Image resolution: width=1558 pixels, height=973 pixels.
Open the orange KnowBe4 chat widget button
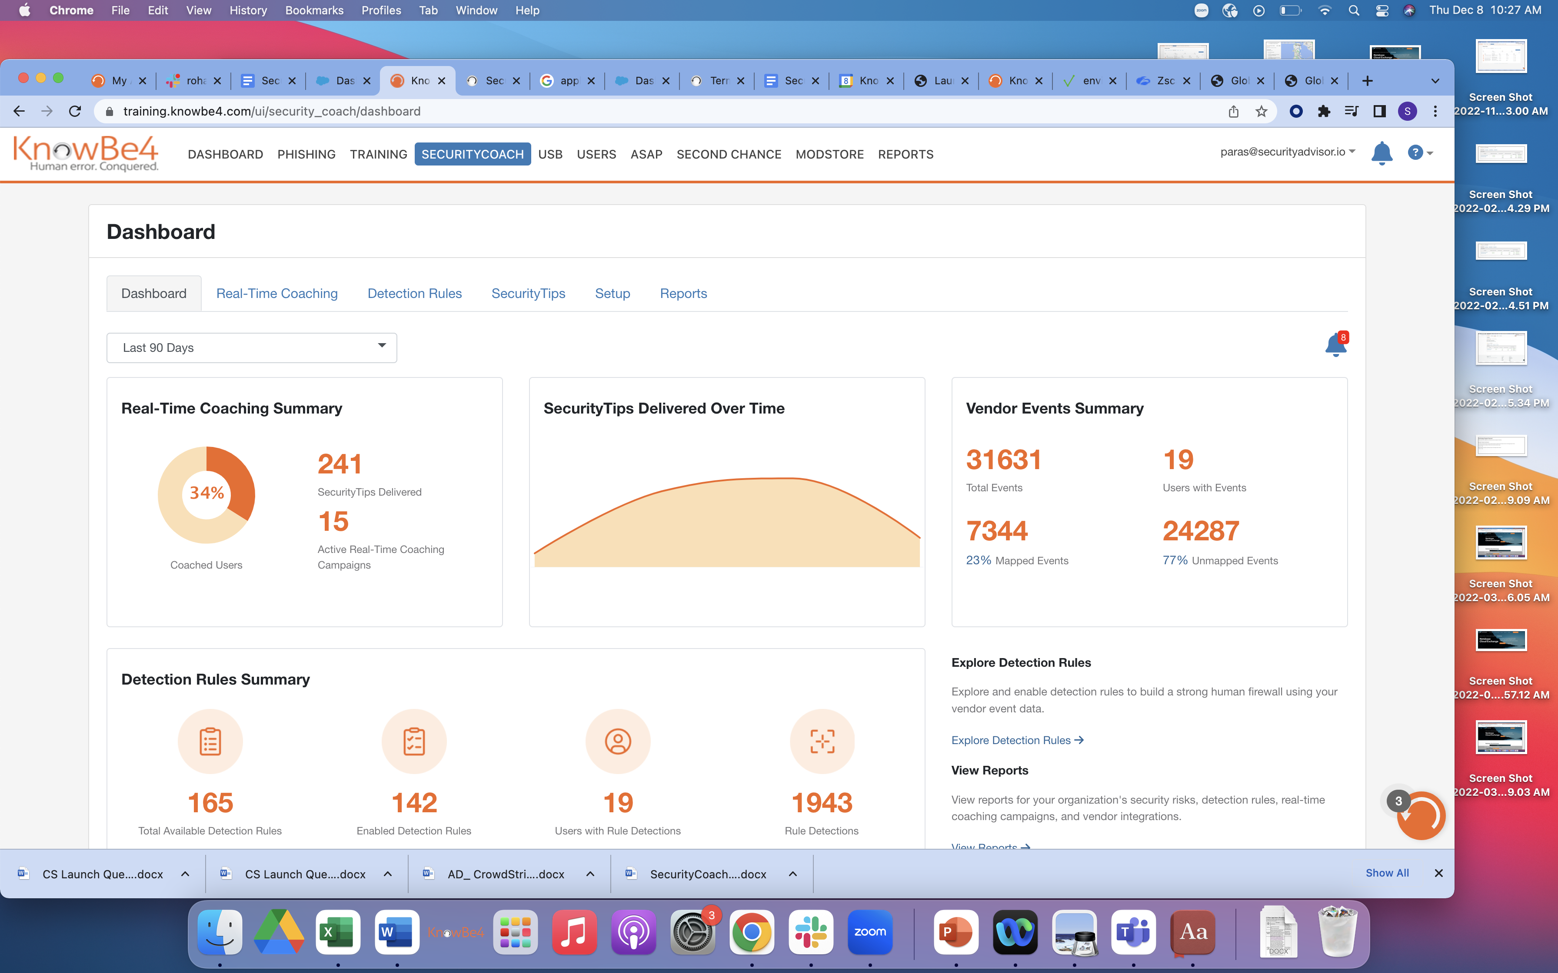(1421, 815)
